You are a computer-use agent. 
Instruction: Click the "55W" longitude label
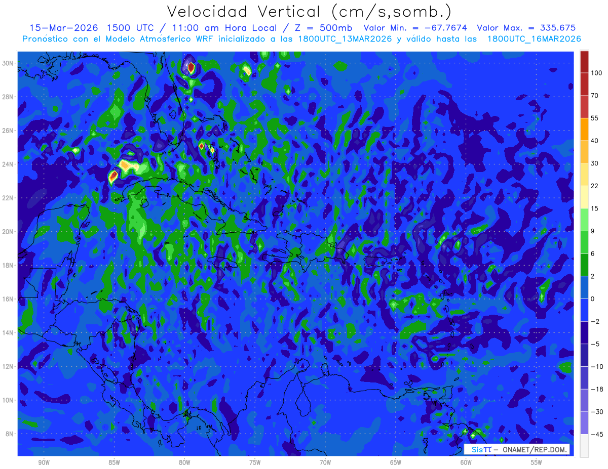pyautogui.click(x=537, y=462)
